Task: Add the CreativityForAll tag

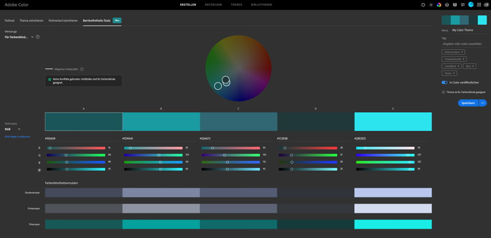Action: [454, 59]
